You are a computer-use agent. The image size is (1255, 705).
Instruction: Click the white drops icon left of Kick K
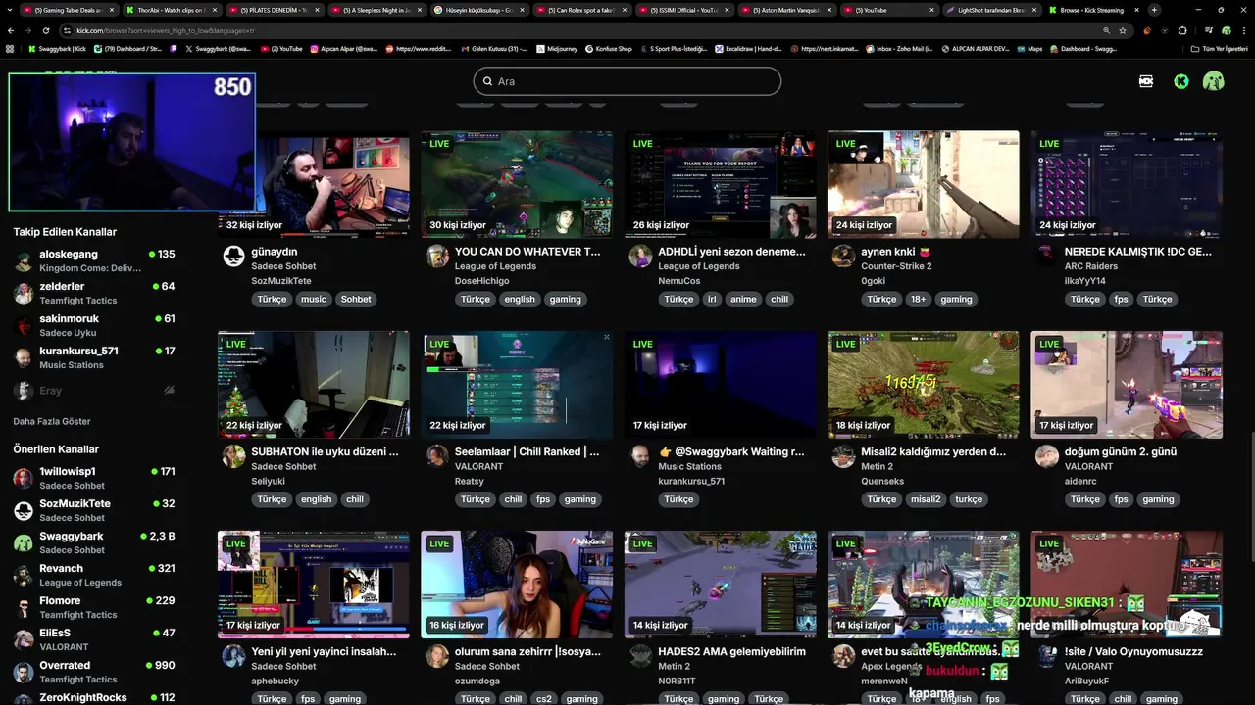point(1146,81)
